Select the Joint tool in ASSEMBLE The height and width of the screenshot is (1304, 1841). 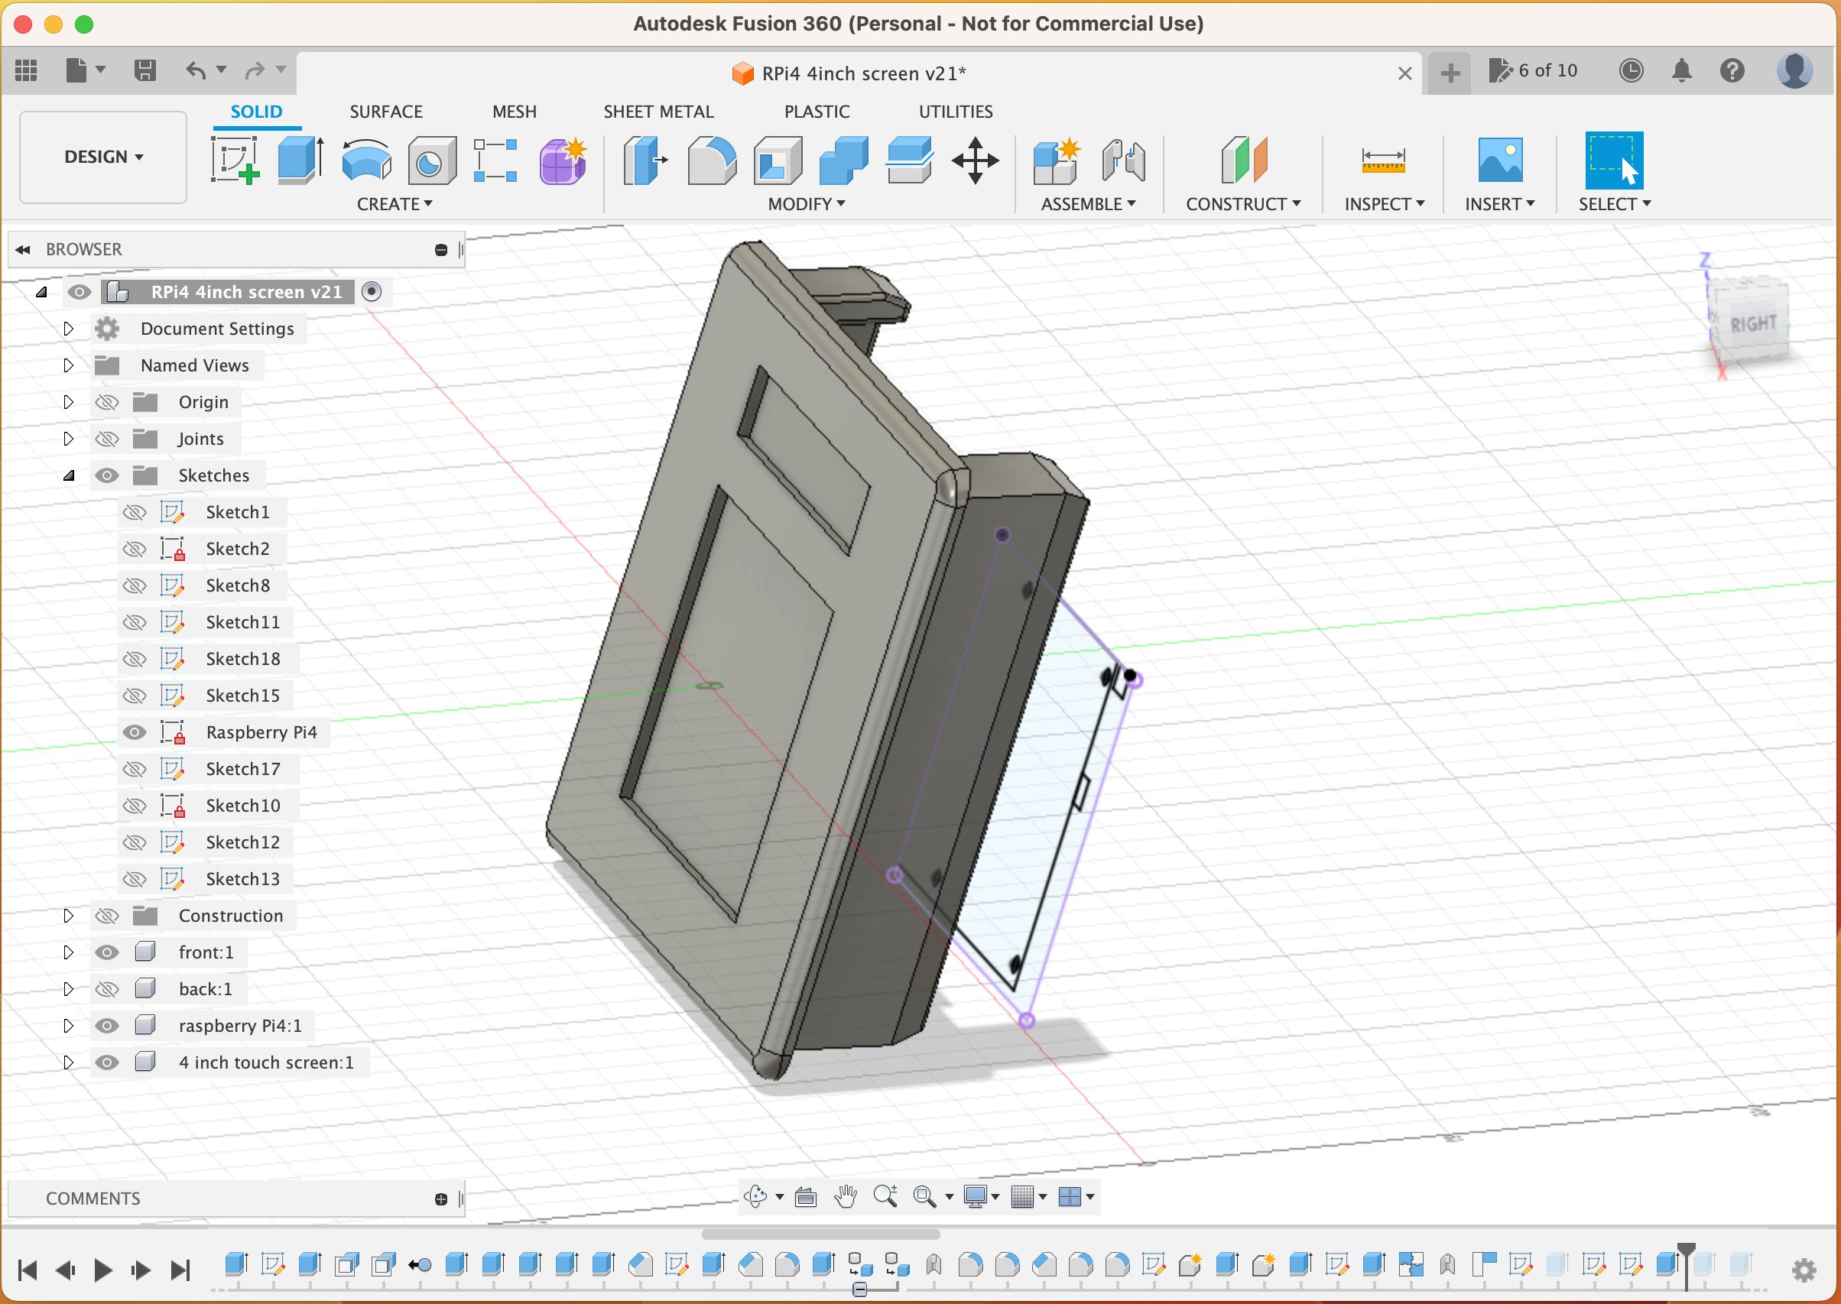point(1121,157)
